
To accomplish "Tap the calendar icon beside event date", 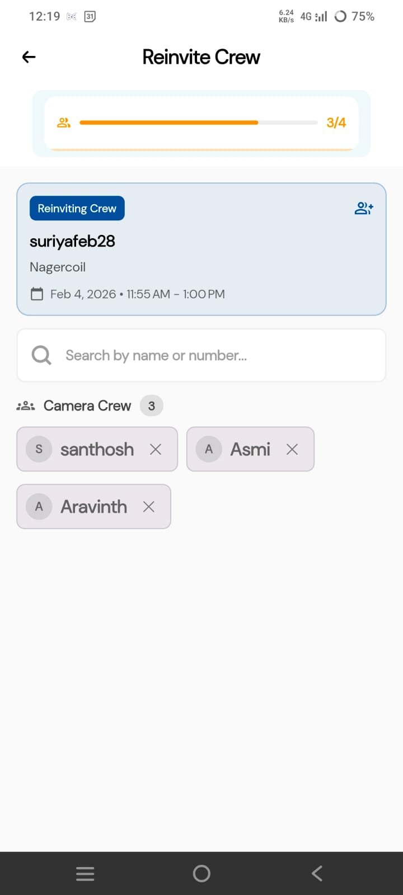I will [x=37, y=294].
